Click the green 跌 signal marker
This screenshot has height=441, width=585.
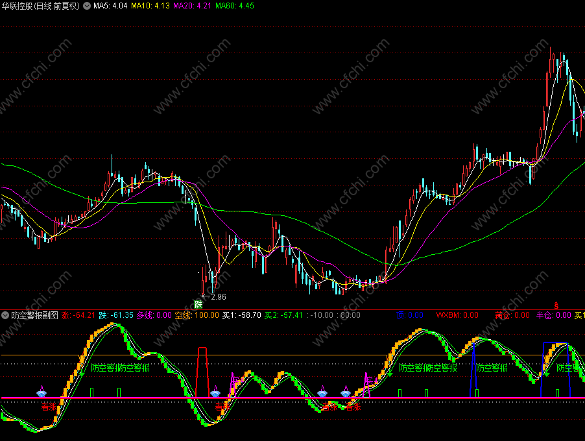(x=198, y=304)
